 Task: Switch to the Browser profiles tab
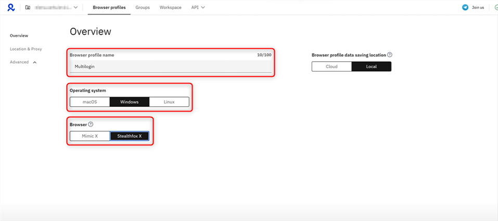coord(109,7)
